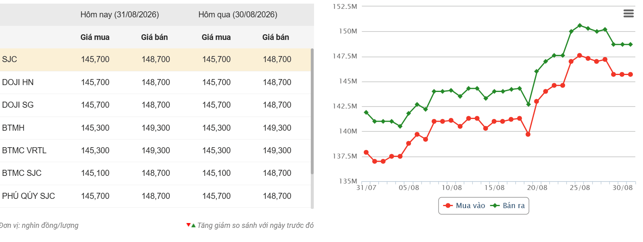Click the Hôm nay (31/08/2026) header
This screenshot has height=242, width=643.
click(120, 15)
